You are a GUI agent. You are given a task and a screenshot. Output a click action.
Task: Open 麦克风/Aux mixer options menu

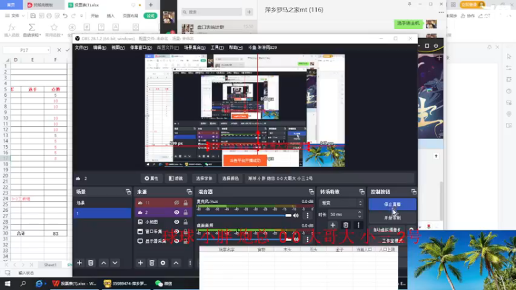[308, 215]
